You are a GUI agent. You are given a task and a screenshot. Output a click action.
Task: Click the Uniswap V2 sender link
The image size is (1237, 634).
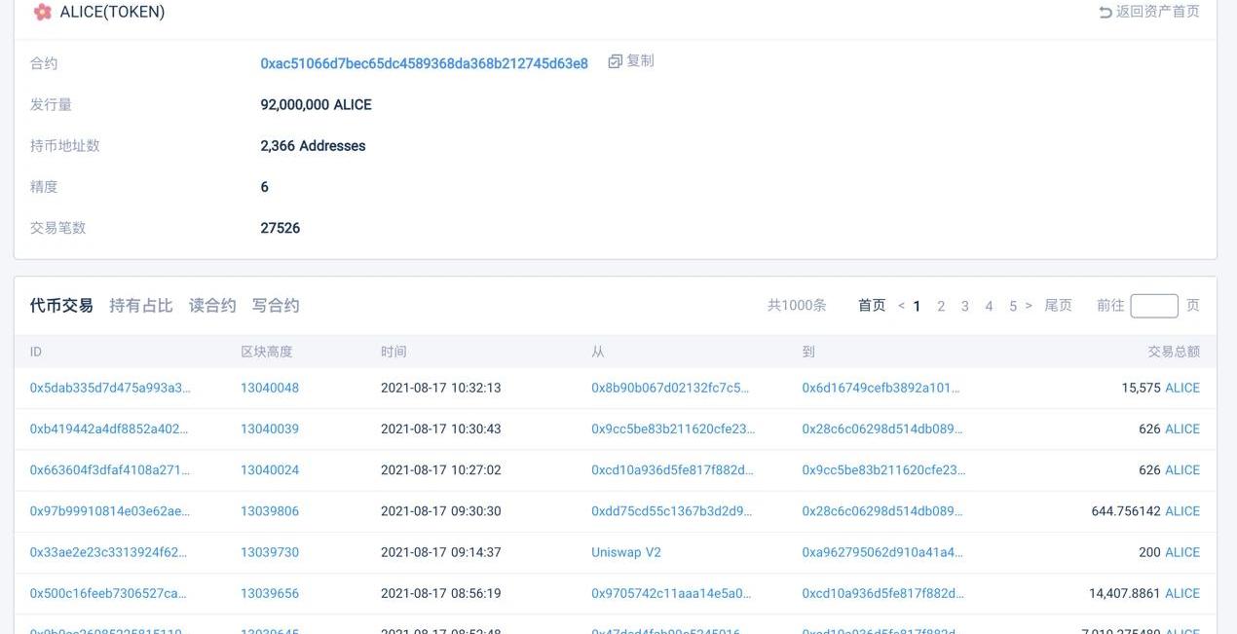click(625, 552)
